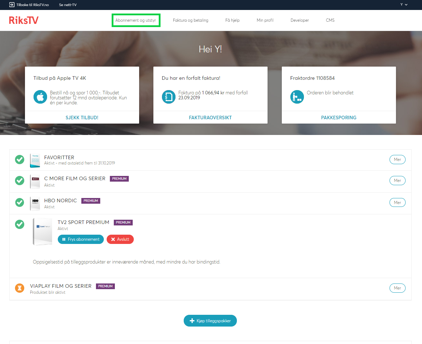Go to Få hjelp menu item
The image size is (422, 344).
(x=233, y=20)
